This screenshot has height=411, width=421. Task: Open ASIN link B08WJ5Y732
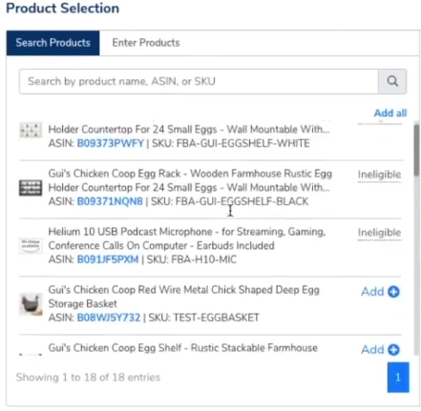(x=109, y=318)
